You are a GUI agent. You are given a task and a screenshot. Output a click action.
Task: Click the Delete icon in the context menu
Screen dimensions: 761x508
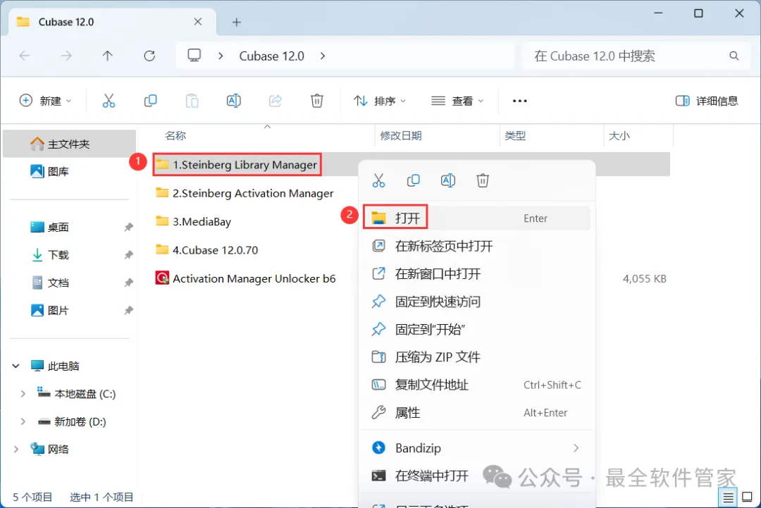point(483,180)
